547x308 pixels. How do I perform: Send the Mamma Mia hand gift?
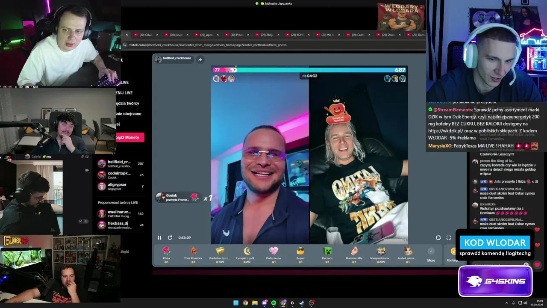(354, 254)
